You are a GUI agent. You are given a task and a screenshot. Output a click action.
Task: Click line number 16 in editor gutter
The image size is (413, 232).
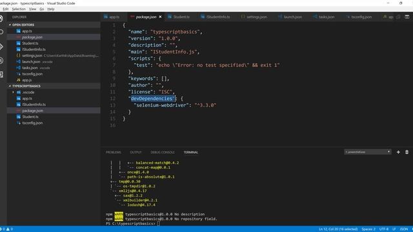[x=113, y=125]
